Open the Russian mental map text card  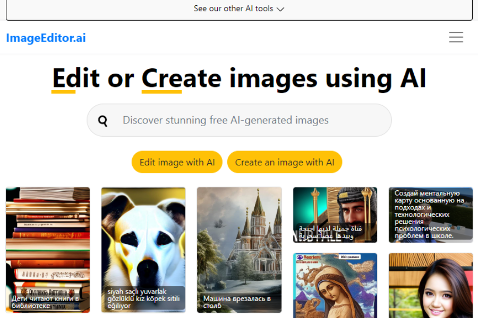tap(430, 215)
